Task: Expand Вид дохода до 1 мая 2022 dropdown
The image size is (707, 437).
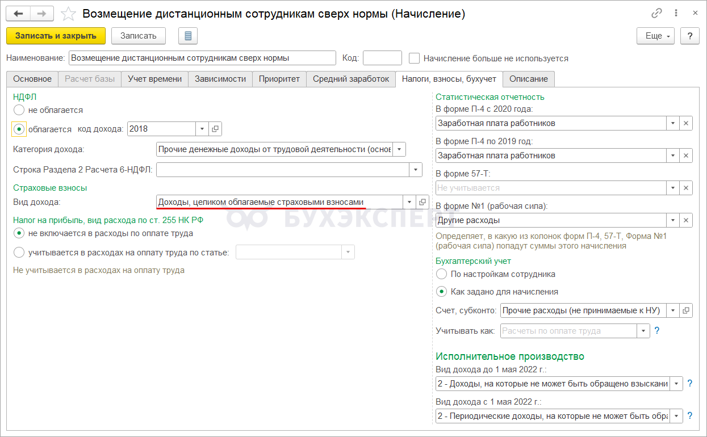Action: pyautogui.click(x=676, y=384)
